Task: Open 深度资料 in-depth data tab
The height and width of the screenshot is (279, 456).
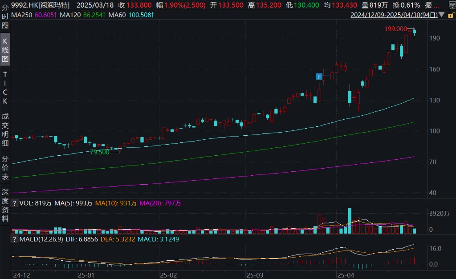Action: click(x=5, y=205)
